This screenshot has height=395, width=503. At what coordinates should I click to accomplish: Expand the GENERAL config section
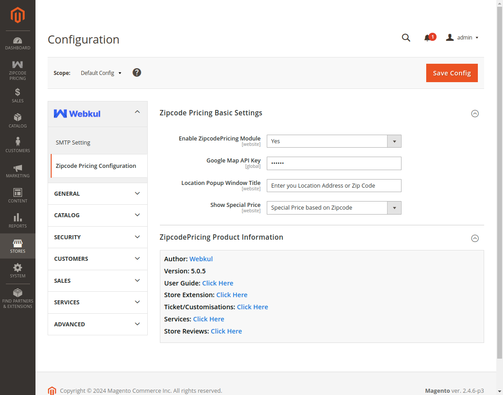(97, 193)
